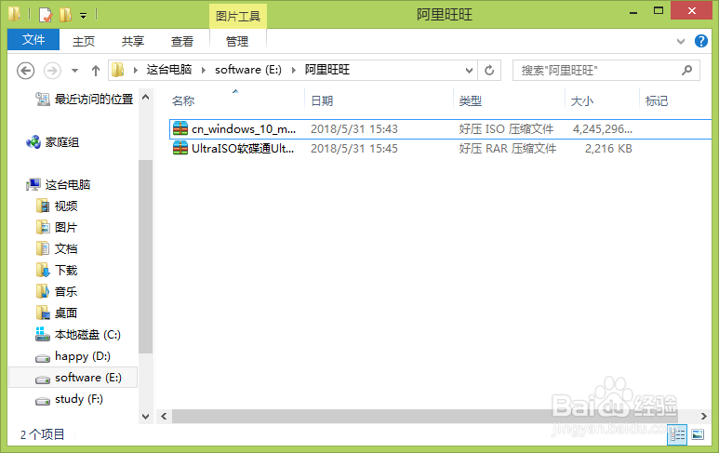This screenshot has width=719, height=453.
Task: Click horizontal scrollbar left arrow
Action: tap(164, 417)
